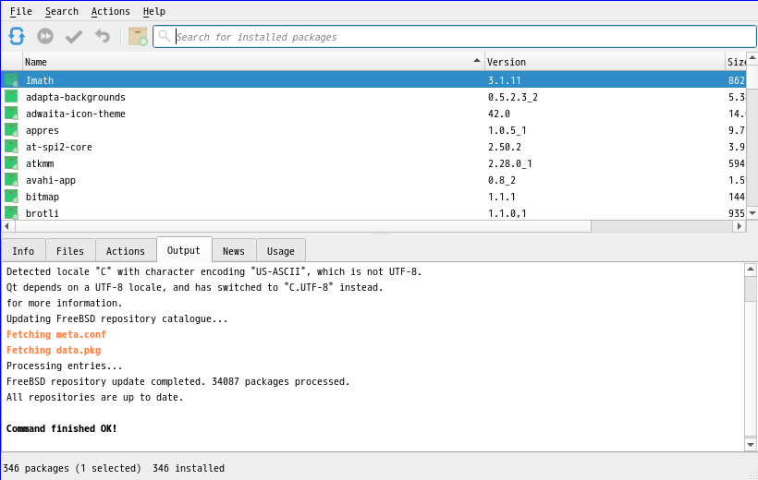Click the status icon beside brotli
758x480 pixels.
click(12, 212)
